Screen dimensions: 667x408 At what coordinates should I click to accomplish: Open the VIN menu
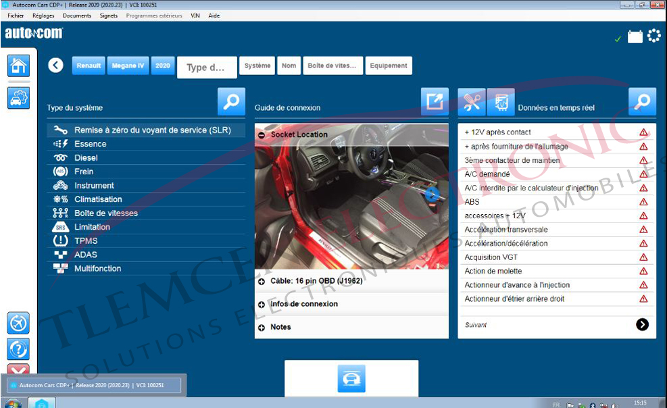(195, 16)
